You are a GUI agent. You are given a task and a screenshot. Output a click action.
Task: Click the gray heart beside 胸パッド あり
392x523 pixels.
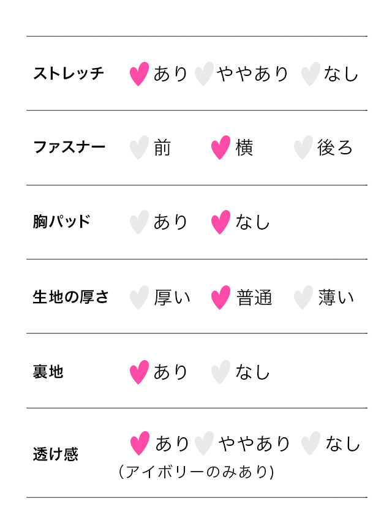140,222
